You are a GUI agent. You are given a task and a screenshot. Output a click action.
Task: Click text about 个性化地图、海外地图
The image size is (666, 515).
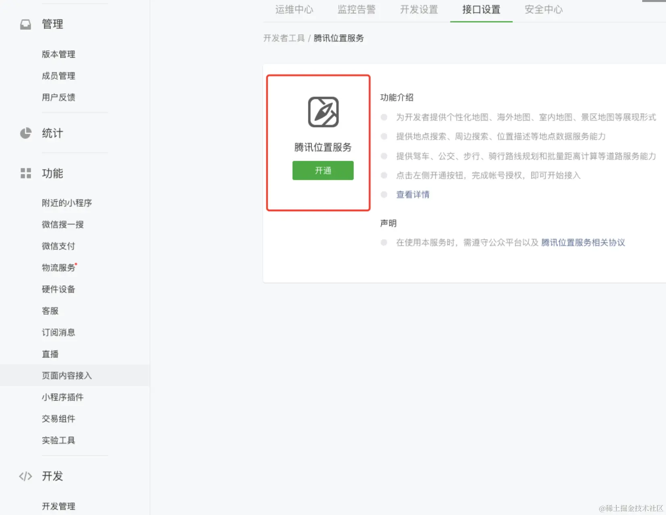click(526, 117)
